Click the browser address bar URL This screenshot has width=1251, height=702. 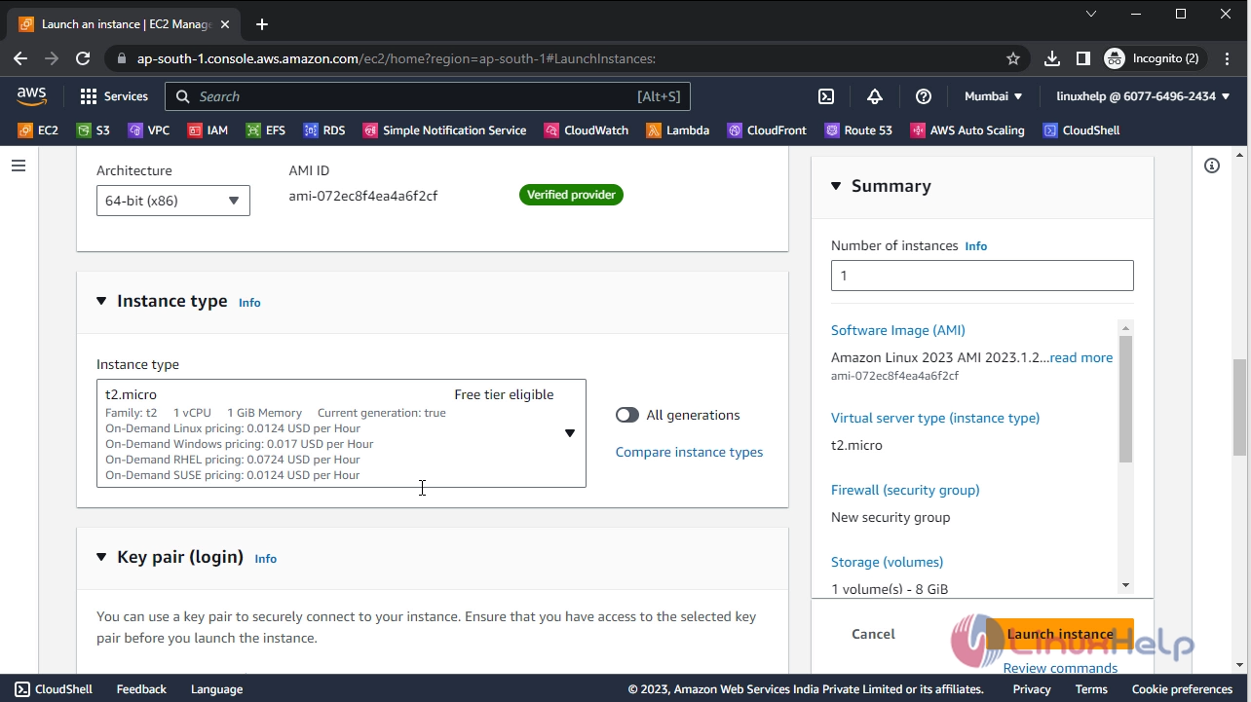point(397,58)
